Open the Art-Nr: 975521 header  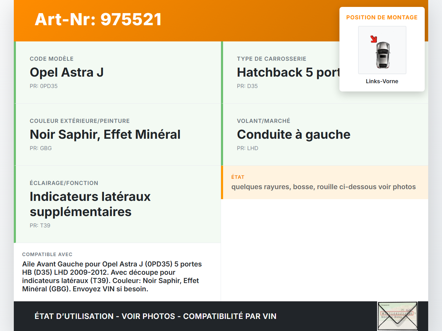[x=98, y=20]
